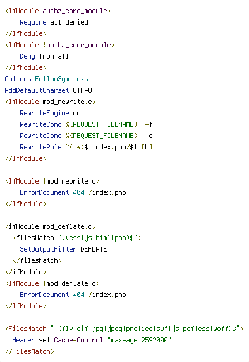Screen dimensions: 249x362
Task: Click the RewriteRule index.php/$1 line
Action: click(86, 147)
